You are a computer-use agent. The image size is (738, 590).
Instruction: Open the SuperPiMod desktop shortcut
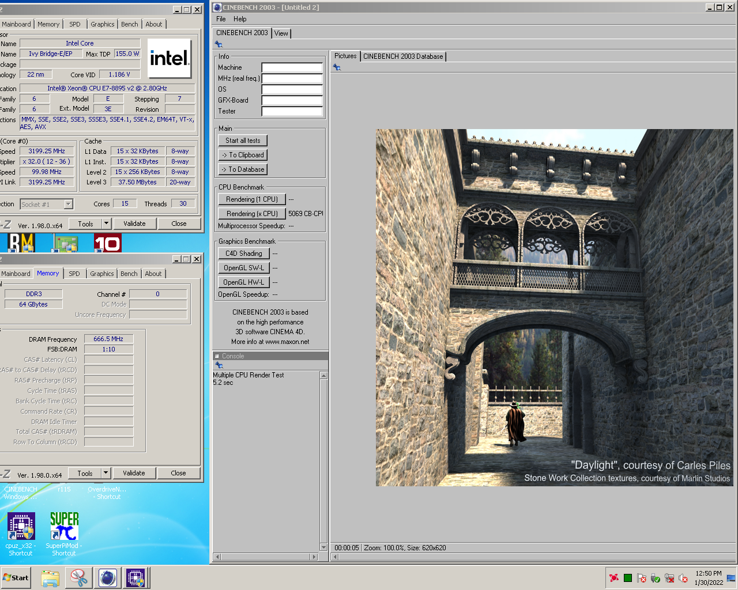coord(64,534)
